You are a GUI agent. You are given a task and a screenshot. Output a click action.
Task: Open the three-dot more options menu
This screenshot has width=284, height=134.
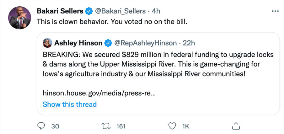coord(275,11)
